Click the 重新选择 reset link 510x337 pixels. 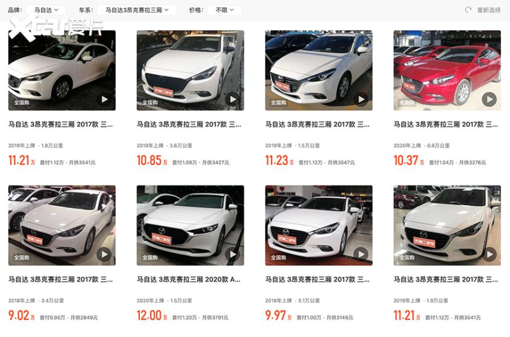(x=488, y=10)
